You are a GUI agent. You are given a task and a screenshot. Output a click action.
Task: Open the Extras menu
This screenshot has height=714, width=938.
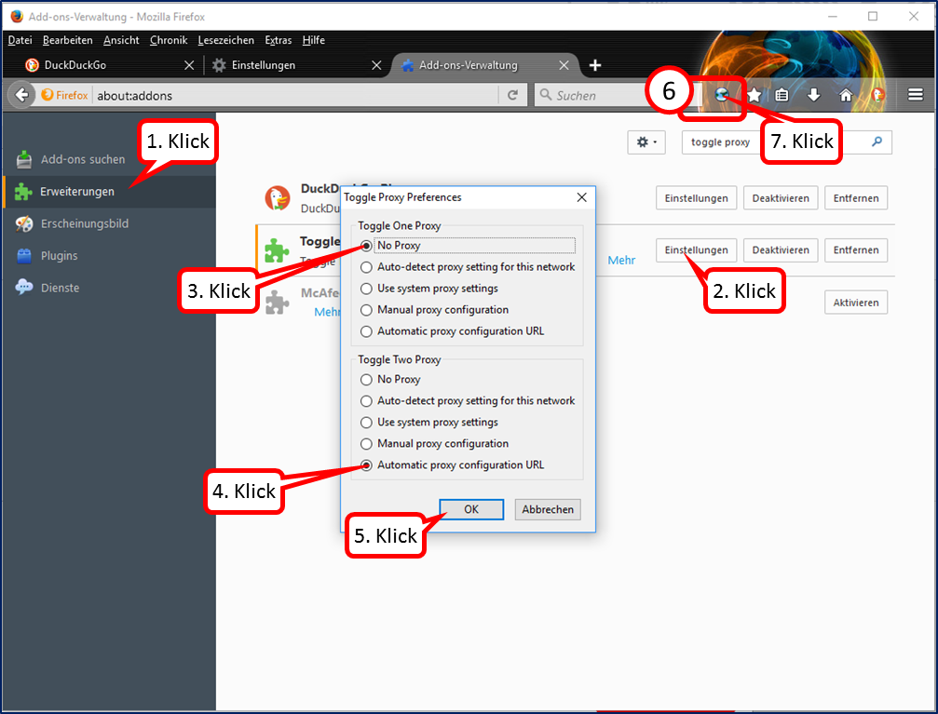coord(279,40)
